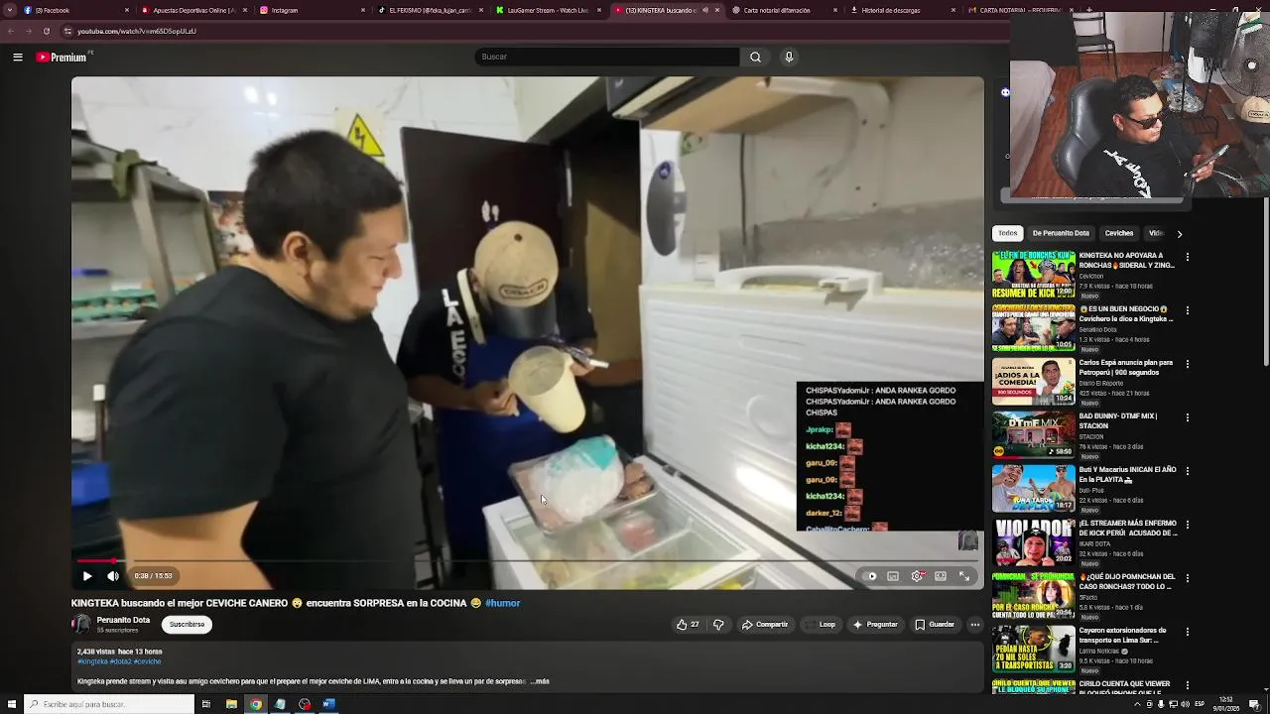Open the YouTube hamburger guide menu

[18, 58]
